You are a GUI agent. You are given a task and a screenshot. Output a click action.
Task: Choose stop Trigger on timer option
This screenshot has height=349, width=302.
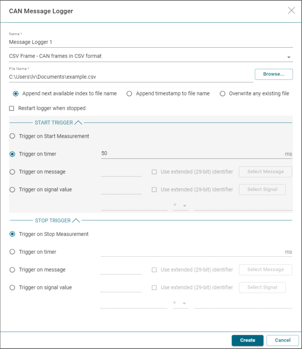pyautogui.click(x=12, y=252)
